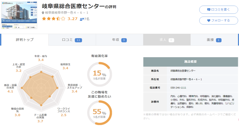Click the speech bubble icon in 口コミを書く
The image size is (239, 128).
pyautogui.click(x=209, y=10)
